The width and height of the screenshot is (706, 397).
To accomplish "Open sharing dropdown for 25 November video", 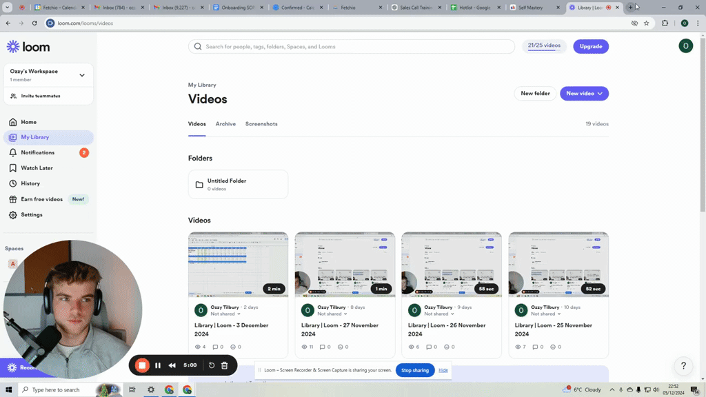I will pyautogui.click(x=546, y=314).
